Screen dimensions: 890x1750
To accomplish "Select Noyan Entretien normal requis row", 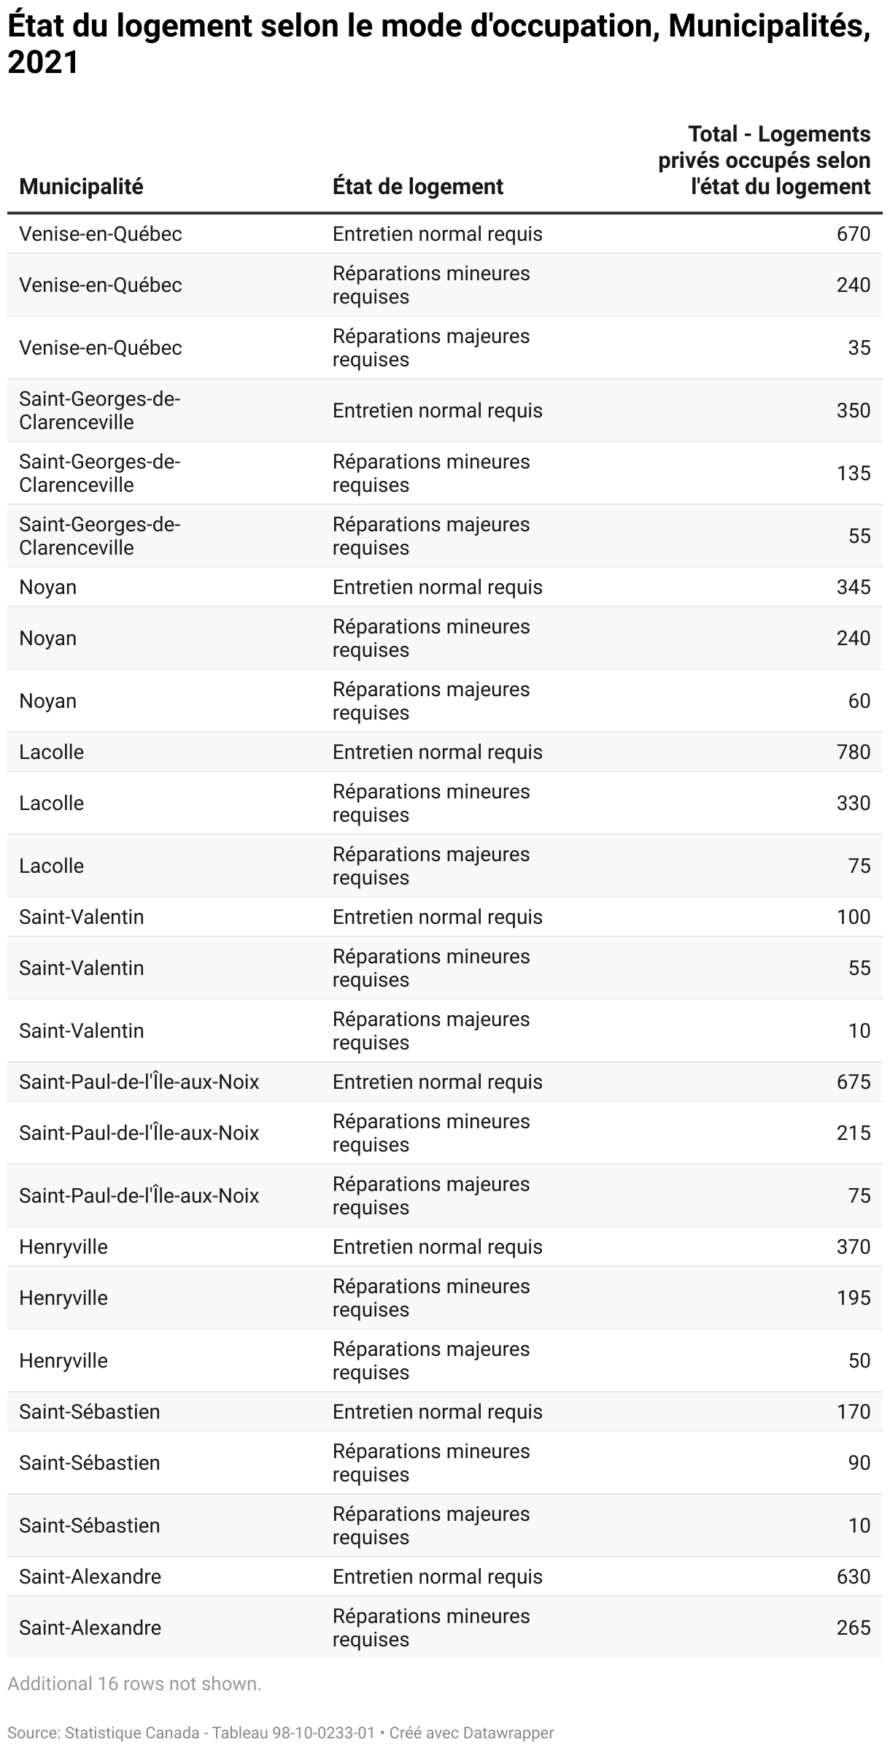I will tap(445, 587).
